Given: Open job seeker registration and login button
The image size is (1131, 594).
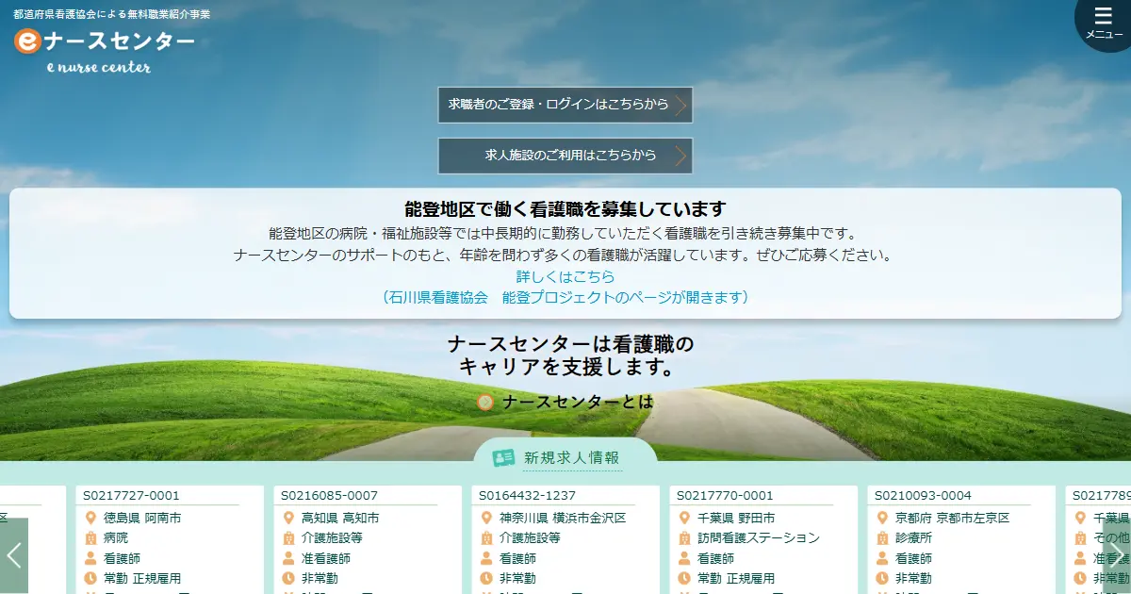Looking at the screenshot, I should (565, 105).
